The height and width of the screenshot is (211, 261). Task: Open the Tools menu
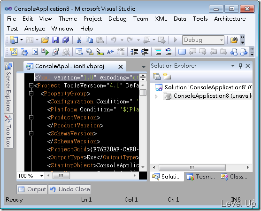click(x=200, y=19)
